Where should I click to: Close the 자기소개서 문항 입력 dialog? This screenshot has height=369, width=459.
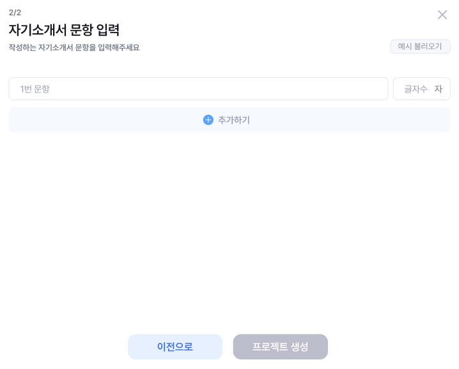coord(442,15)
